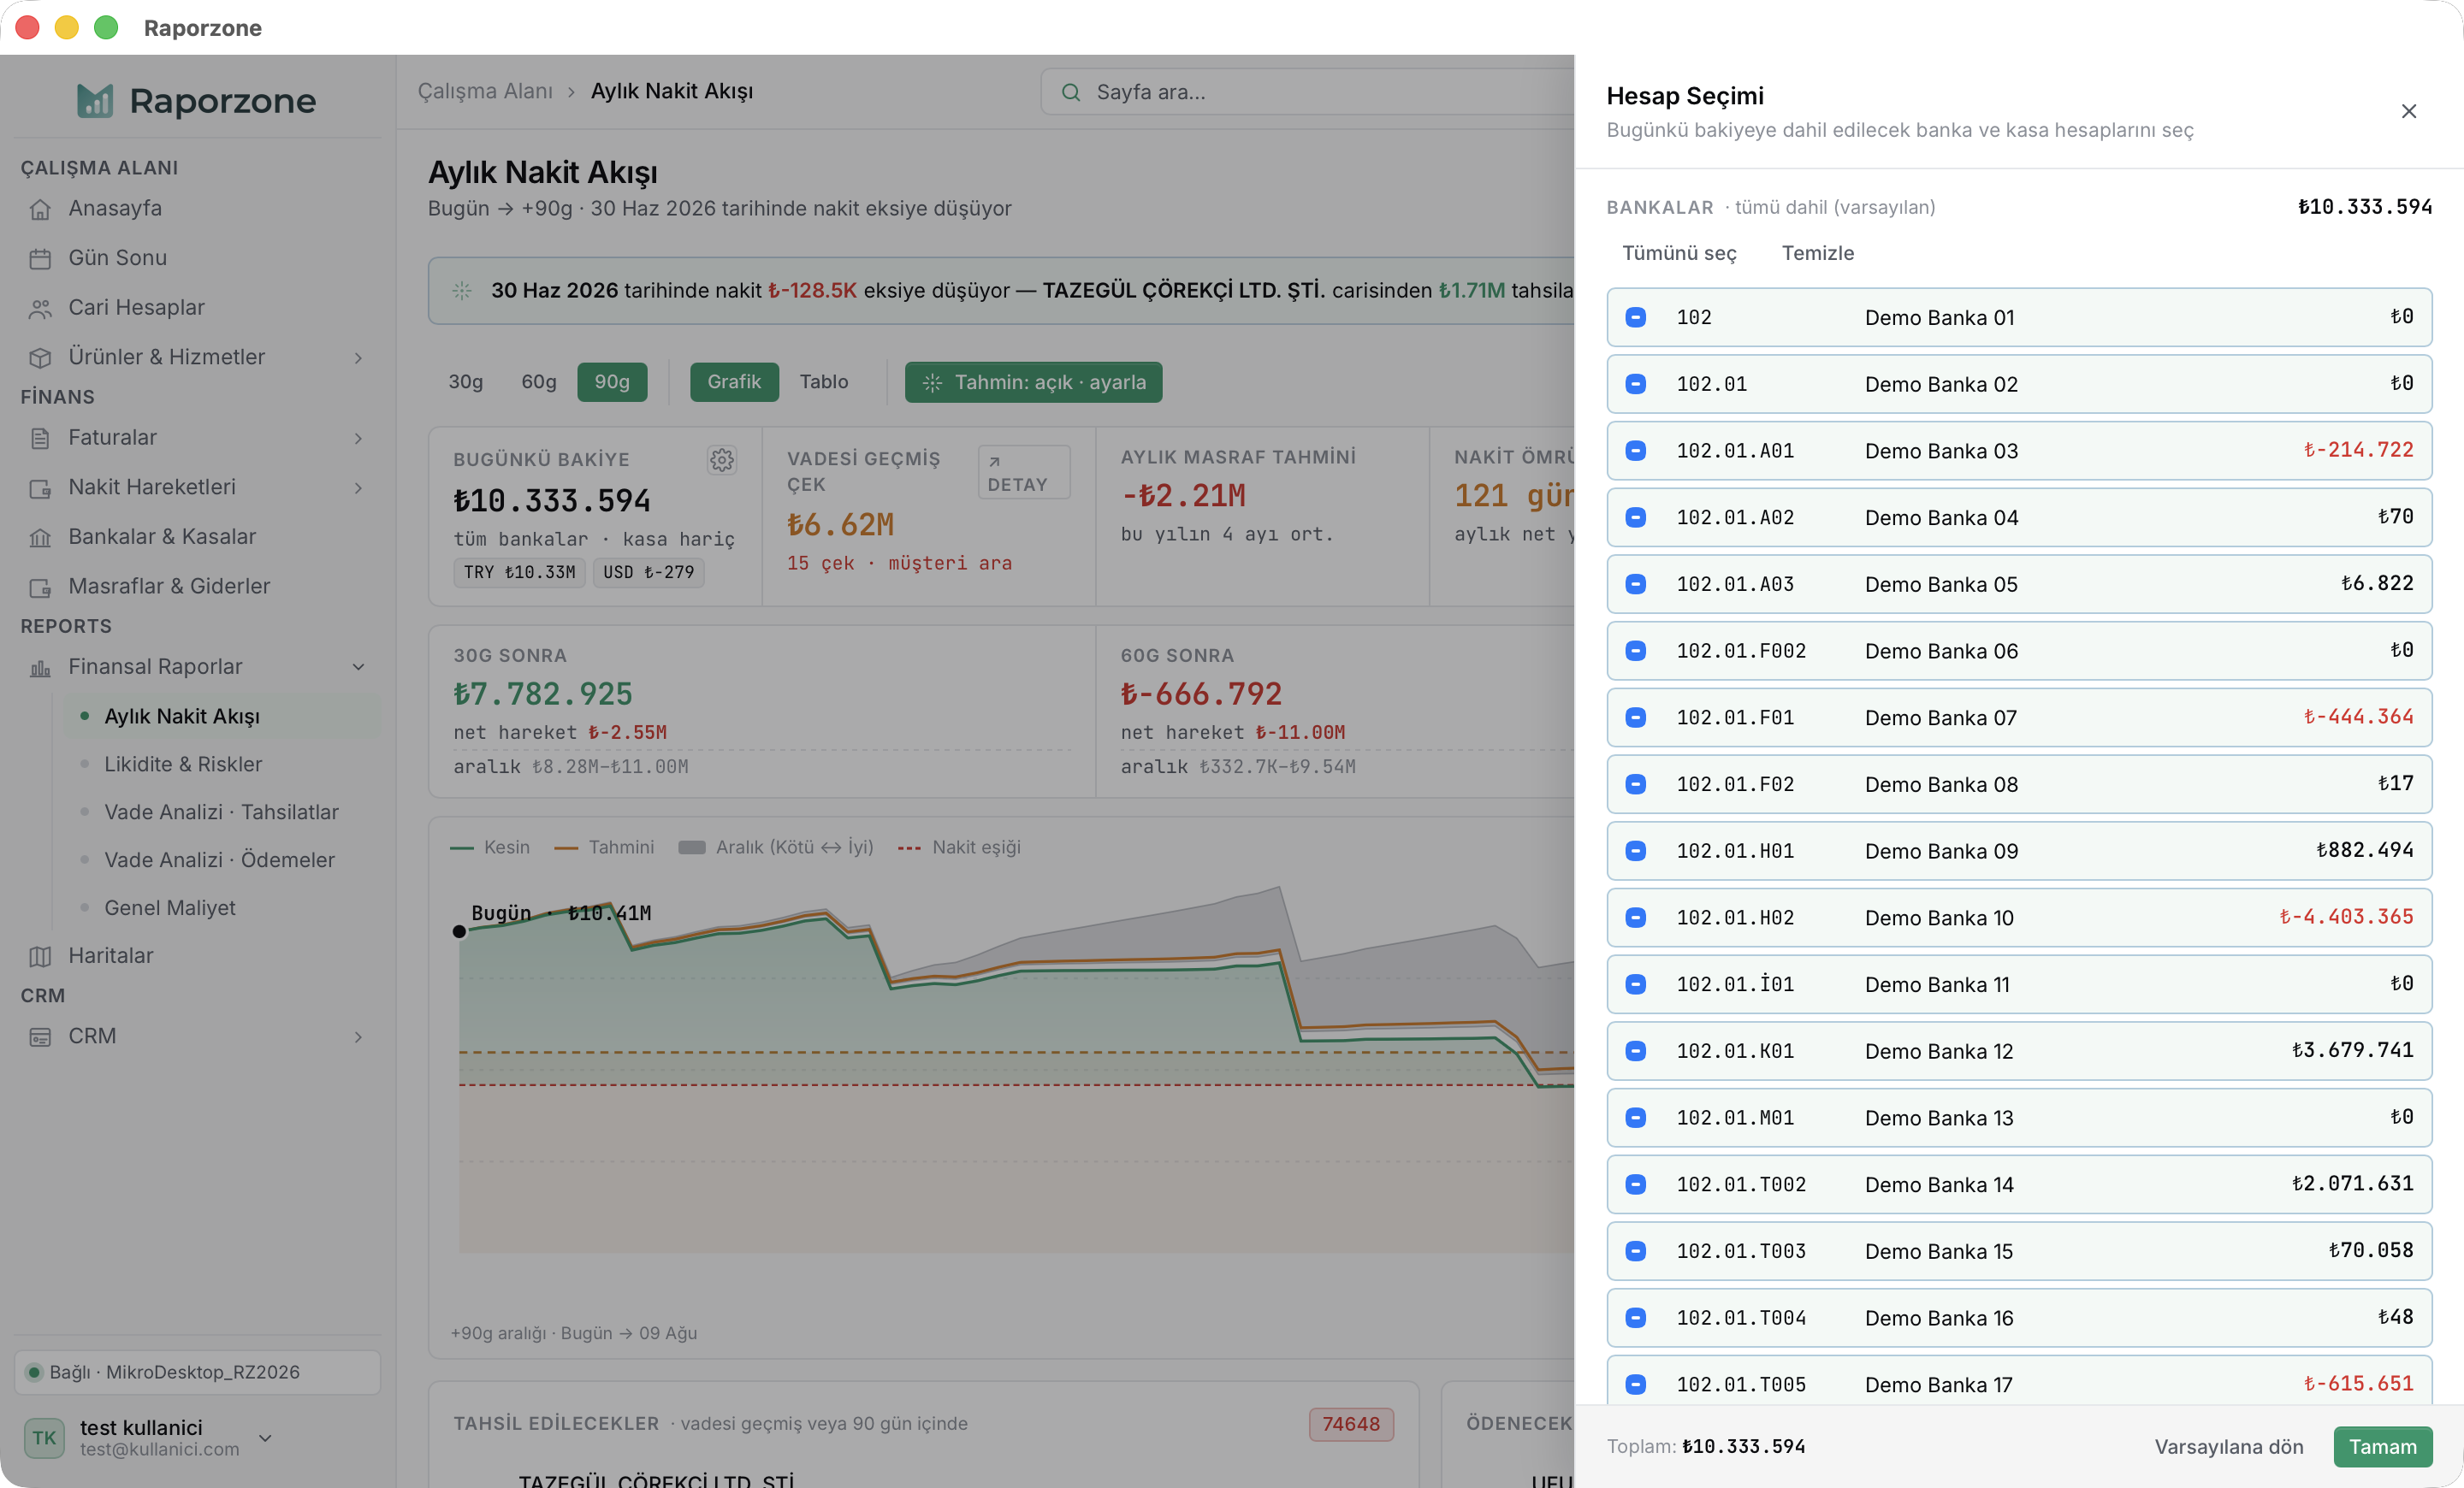Image resolution: width=2464 pixels, height=1488 pixels.
Task: Click the Ürünler & Hizmetler box icon
Action: point(40,357)
